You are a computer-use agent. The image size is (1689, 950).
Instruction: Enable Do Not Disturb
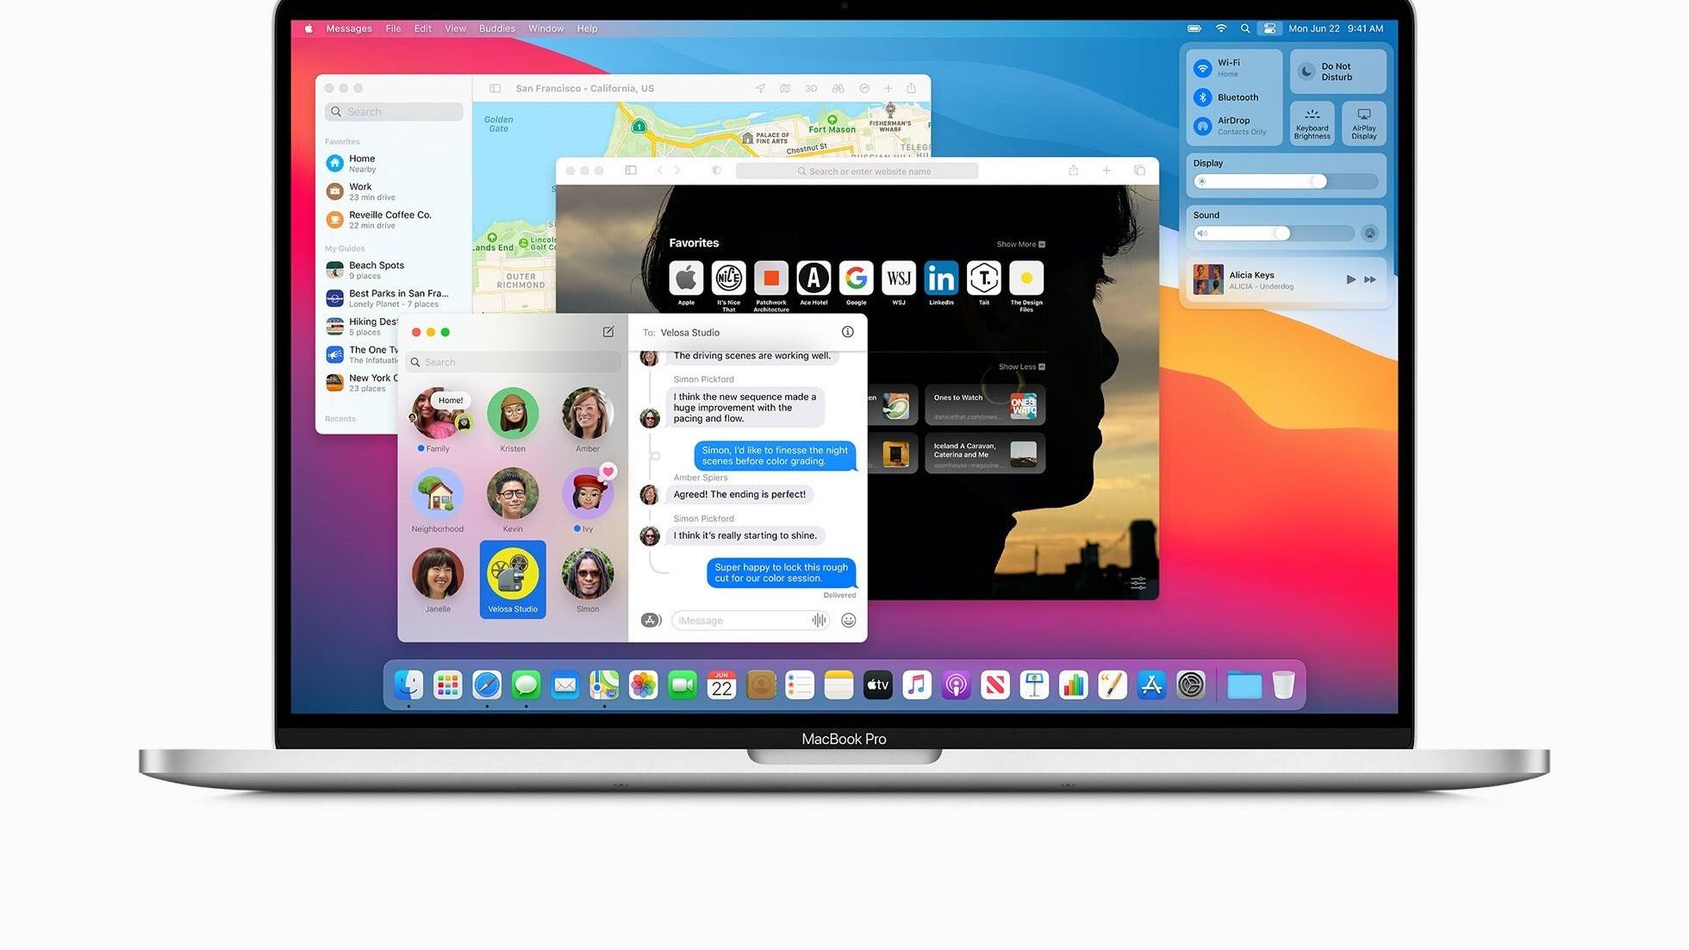(x=1306, y=72)
